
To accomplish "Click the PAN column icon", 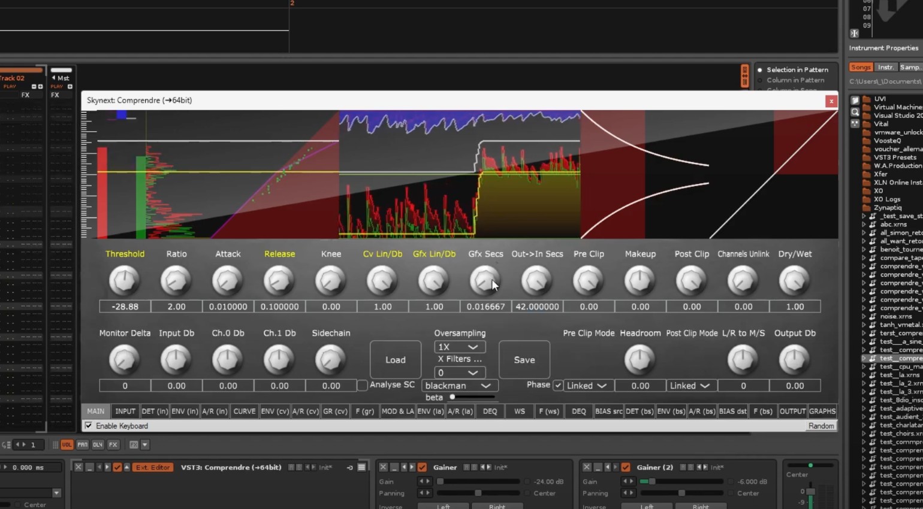I will click(x=82, y=445).
